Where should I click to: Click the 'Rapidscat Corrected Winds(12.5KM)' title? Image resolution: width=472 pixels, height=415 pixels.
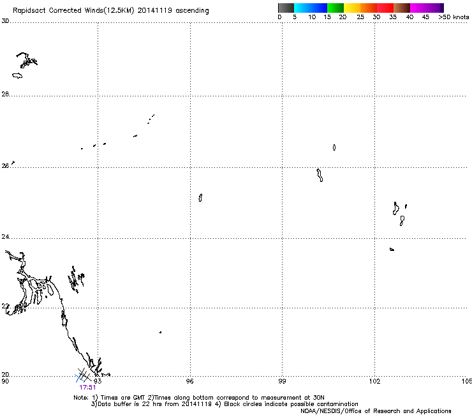[x=73, y=11]
